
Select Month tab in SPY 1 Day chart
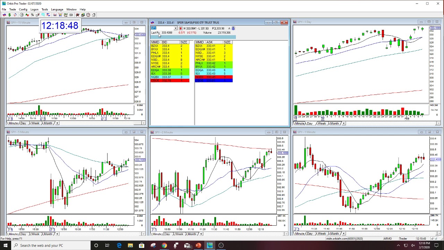pos(334,123)
